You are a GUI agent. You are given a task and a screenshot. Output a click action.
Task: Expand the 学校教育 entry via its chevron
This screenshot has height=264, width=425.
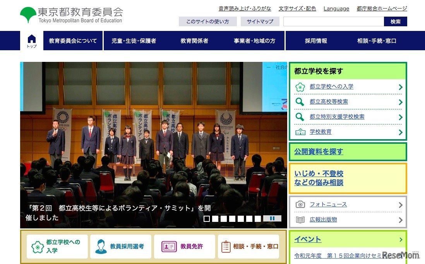[x=400, y=132]
